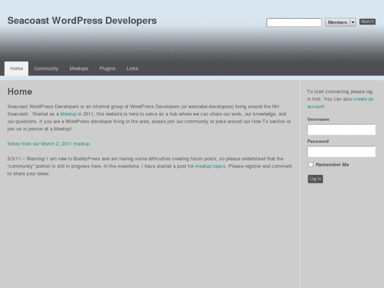Follow the Meetup link in the intro paragraph
Screen dimensions: 384x288
point(68,114)
